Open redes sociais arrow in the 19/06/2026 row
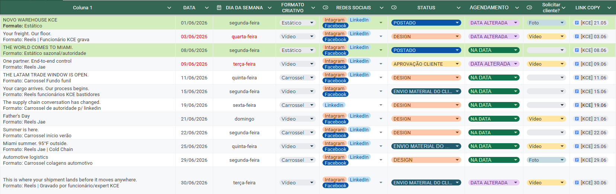 point(381,105)
